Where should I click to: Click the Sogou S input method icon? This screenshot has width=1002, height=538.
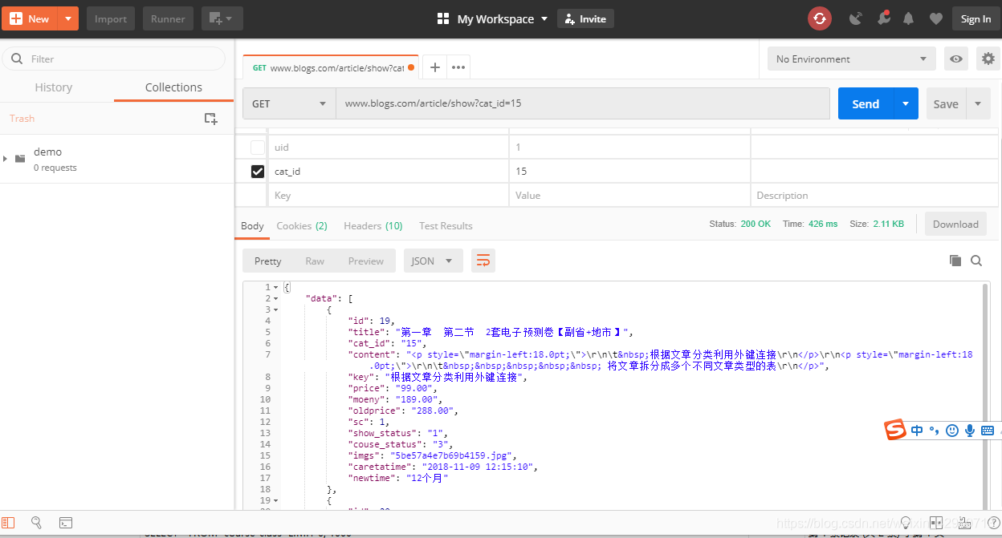tap(895, 430)
